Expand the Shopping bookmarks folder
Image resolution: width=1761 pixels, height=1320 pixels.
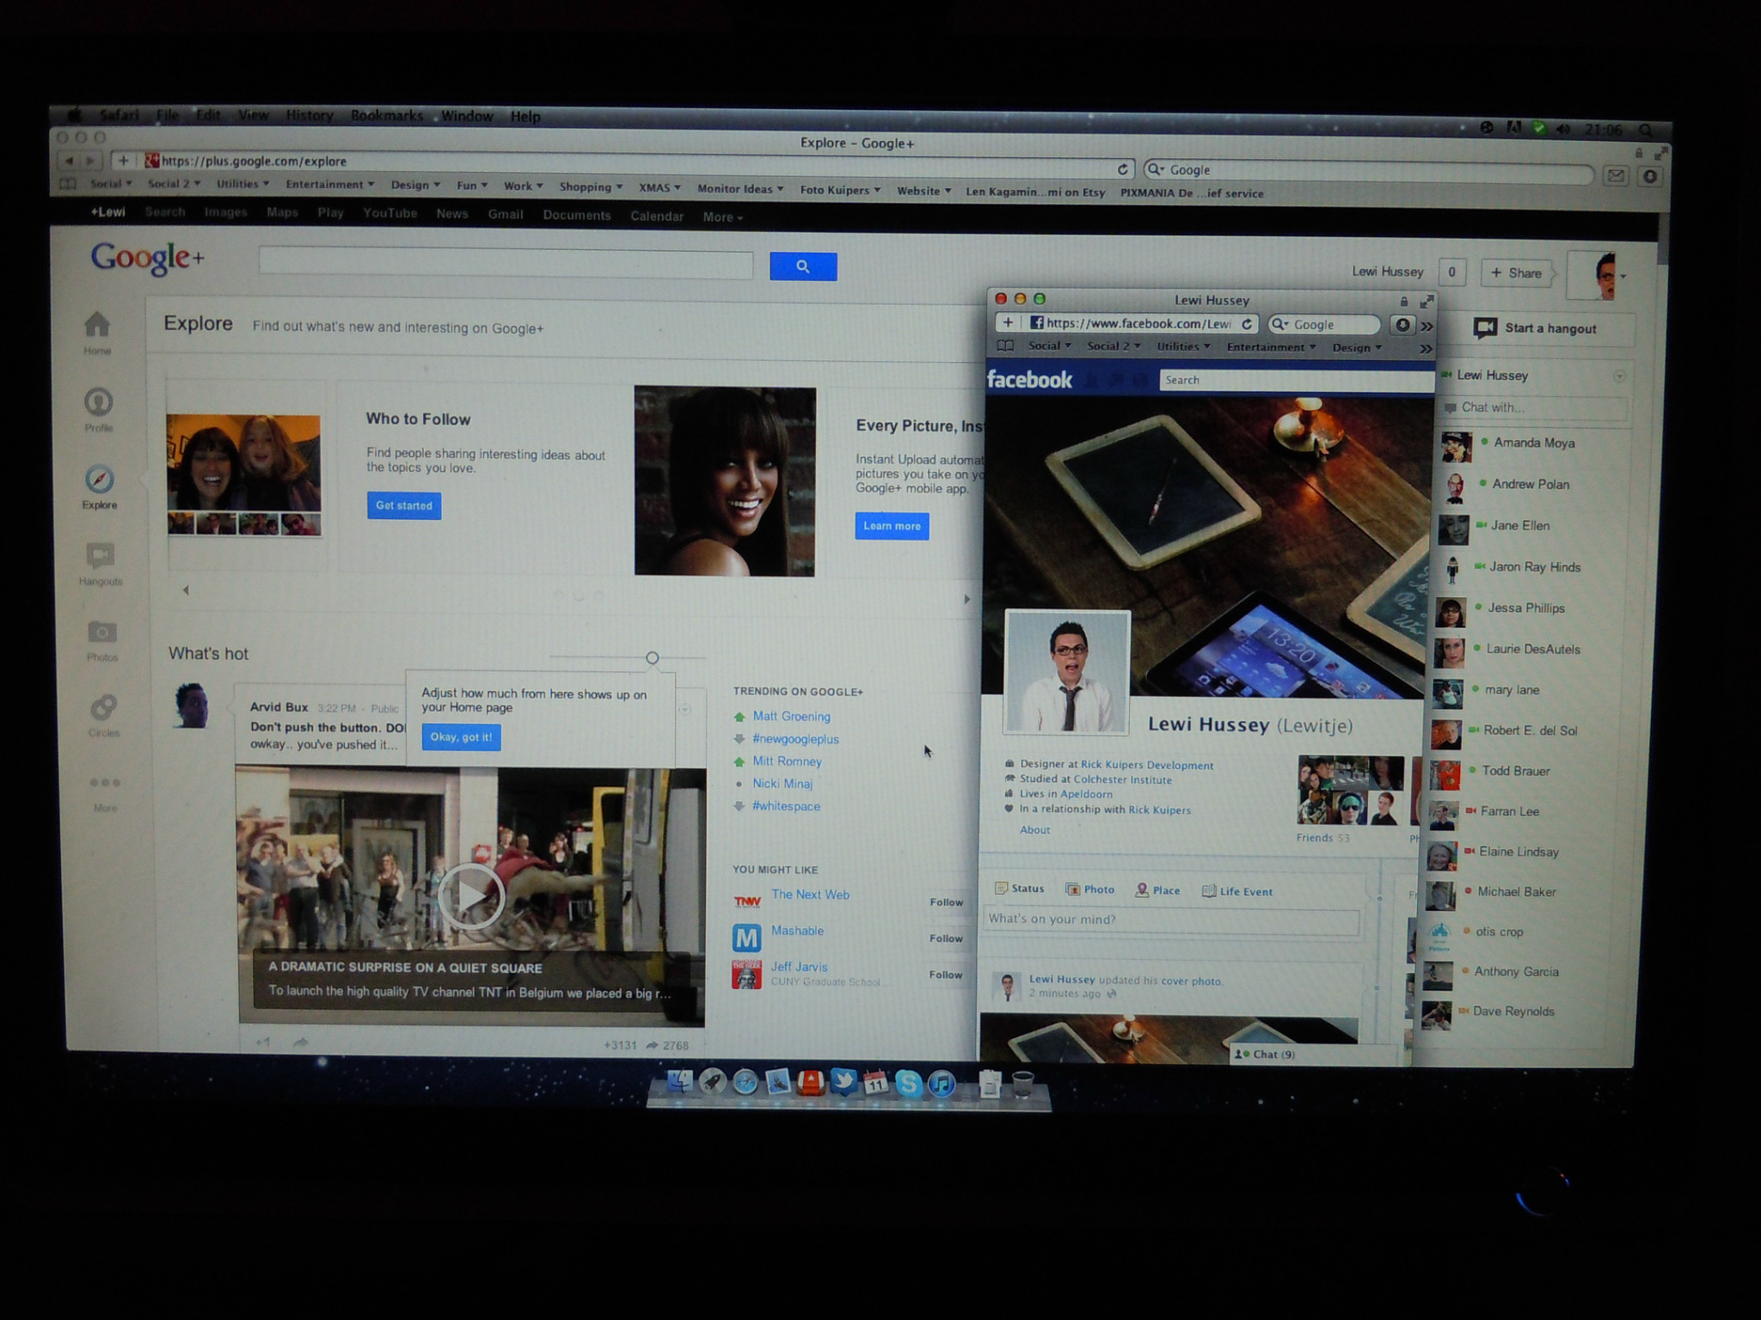pyautogui.click(x=591, y=187)
